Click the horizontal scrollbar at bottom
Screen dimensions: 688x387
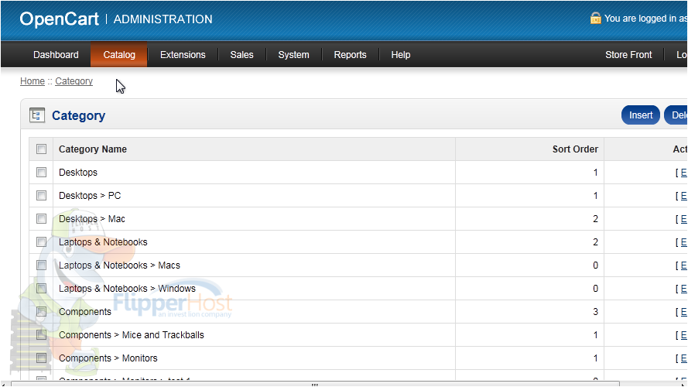tap(315, 384)
